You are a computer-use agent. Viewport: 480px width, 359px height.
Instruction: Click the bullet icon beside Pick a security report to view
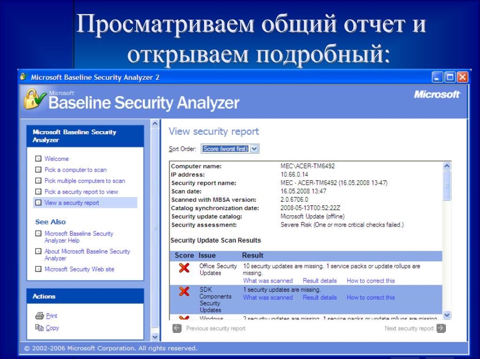click(x=38, y=191)
